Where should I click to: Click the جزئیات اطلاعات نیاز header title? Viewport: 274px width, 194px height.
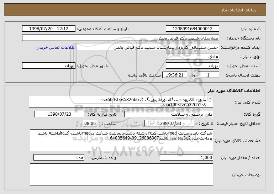[x=239, y=10]
